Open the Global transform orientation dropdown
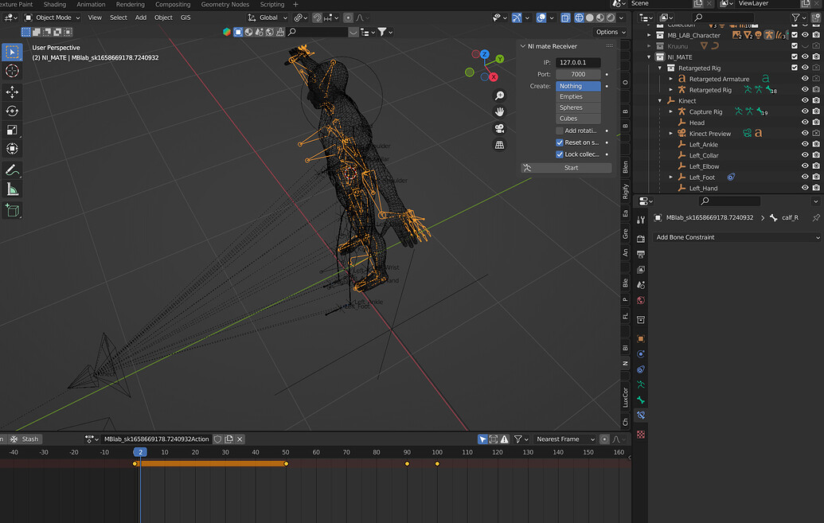 pos(268,18)
